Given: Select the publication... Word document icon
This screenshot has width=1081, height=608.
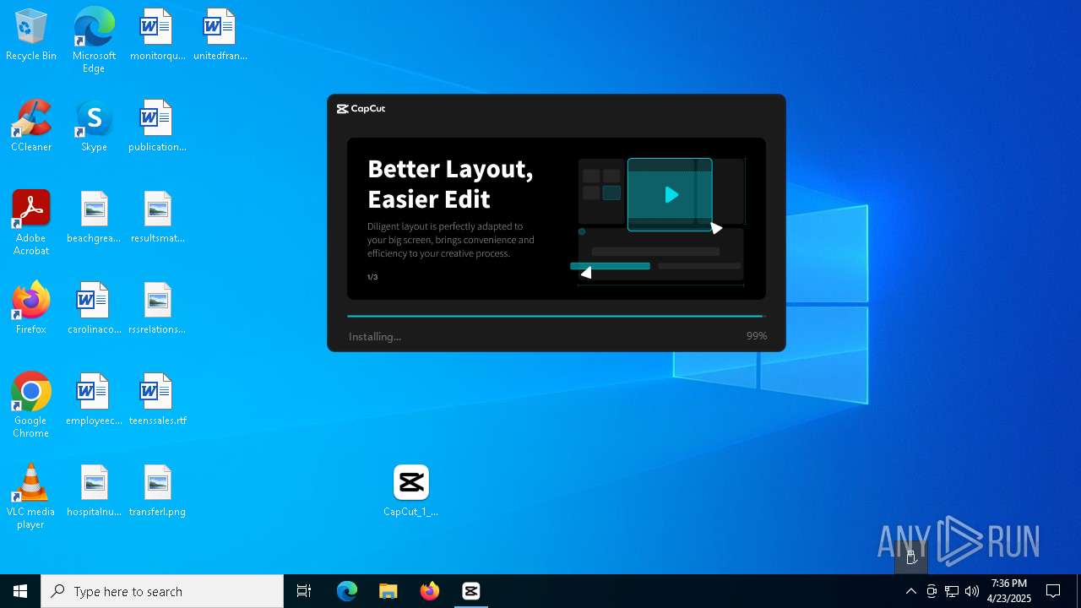Looking at the screenshot, I should [x=157, y=127].
